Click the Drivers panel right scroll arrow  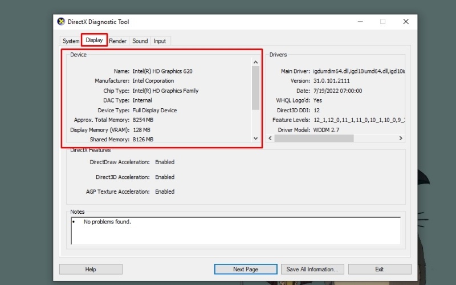[401, 138]
